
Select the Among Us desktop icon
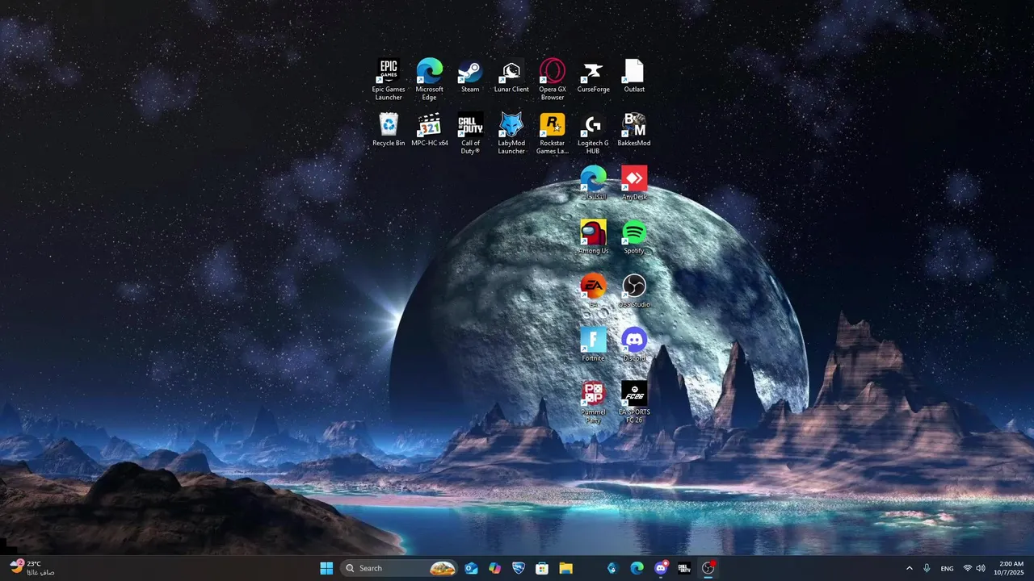click(593, 237)
